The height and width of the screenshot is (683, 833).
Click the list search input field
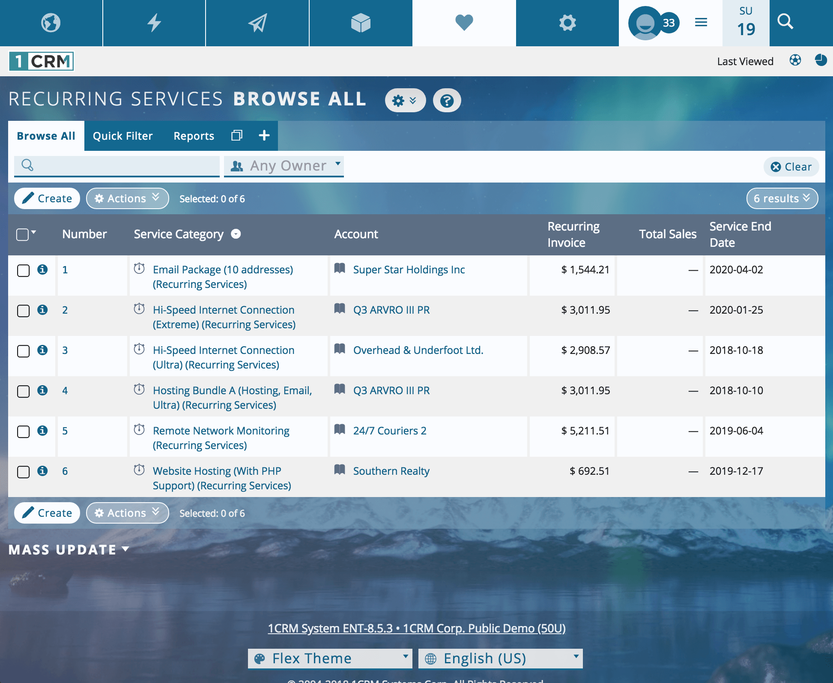click(117, 166)
